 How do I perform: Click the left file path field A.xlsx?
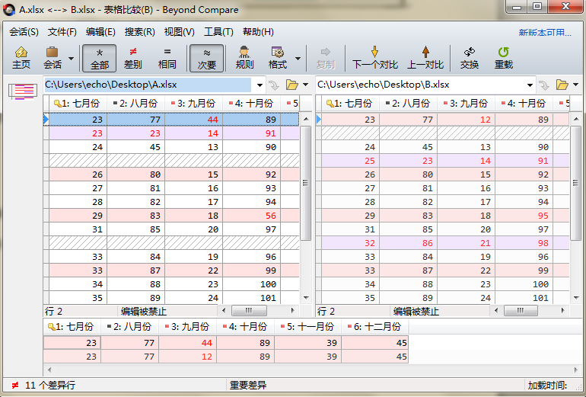[148, 85]
